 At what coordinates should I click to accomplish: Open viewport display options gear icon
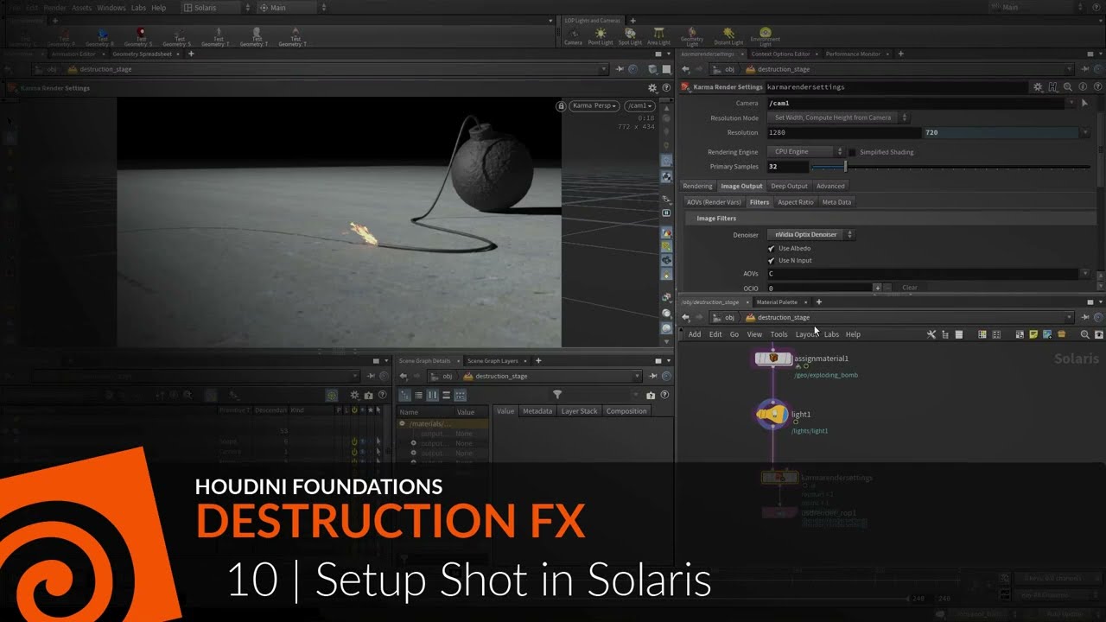(652, 88)
